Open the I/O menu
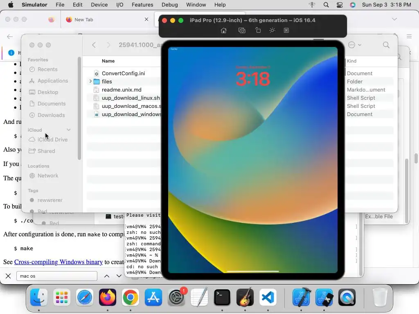This screenshot has height=314, width=419. click(x=120, y=5)
